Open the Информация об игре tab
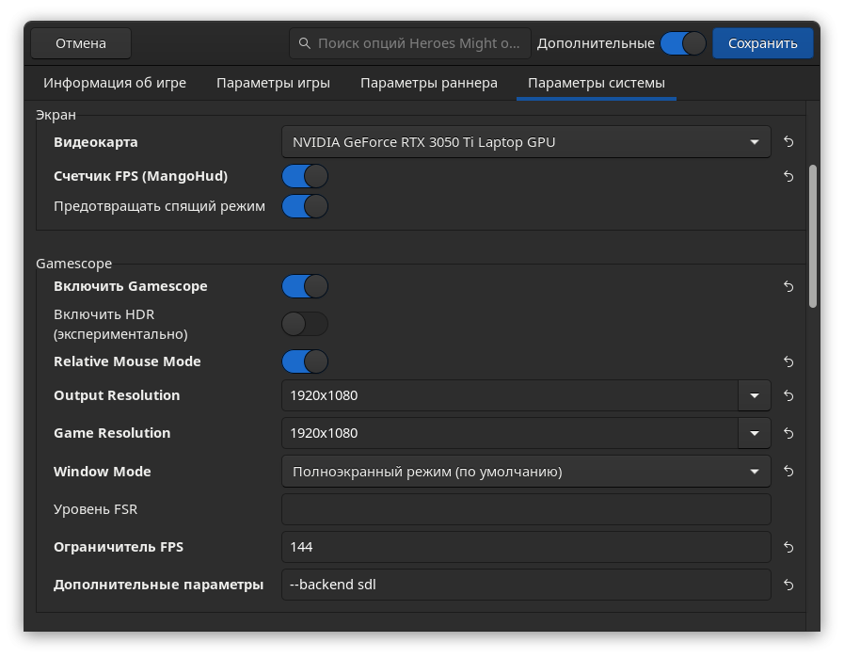Image resolution: width=844 pixels, height=658 pixels. (115, 83)
